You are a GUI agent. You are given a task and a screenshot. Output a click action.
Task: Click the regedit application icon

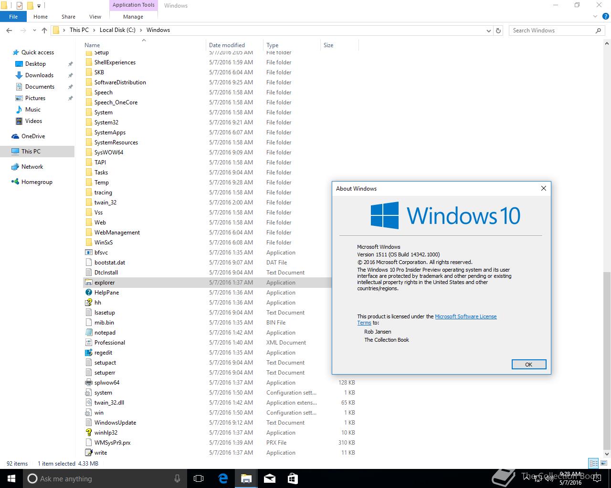(x=88, y=353)
